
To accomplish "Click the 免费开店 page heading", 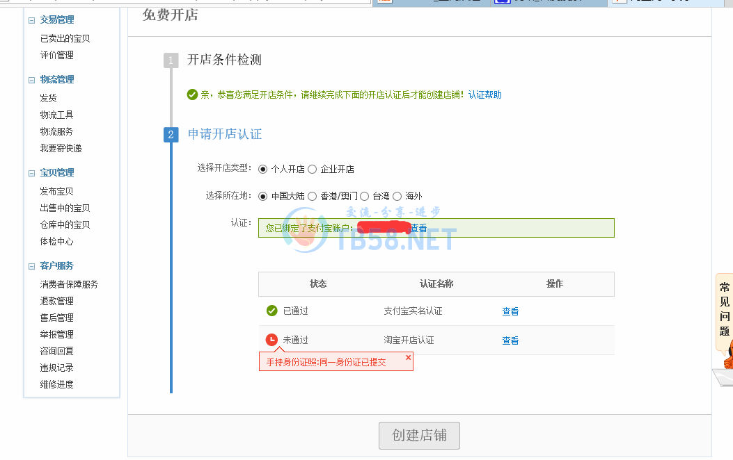I will coord(170,15).
